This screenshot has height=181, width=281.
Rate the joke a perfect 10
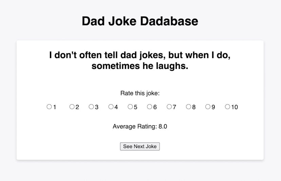click(x=227, y=107)
